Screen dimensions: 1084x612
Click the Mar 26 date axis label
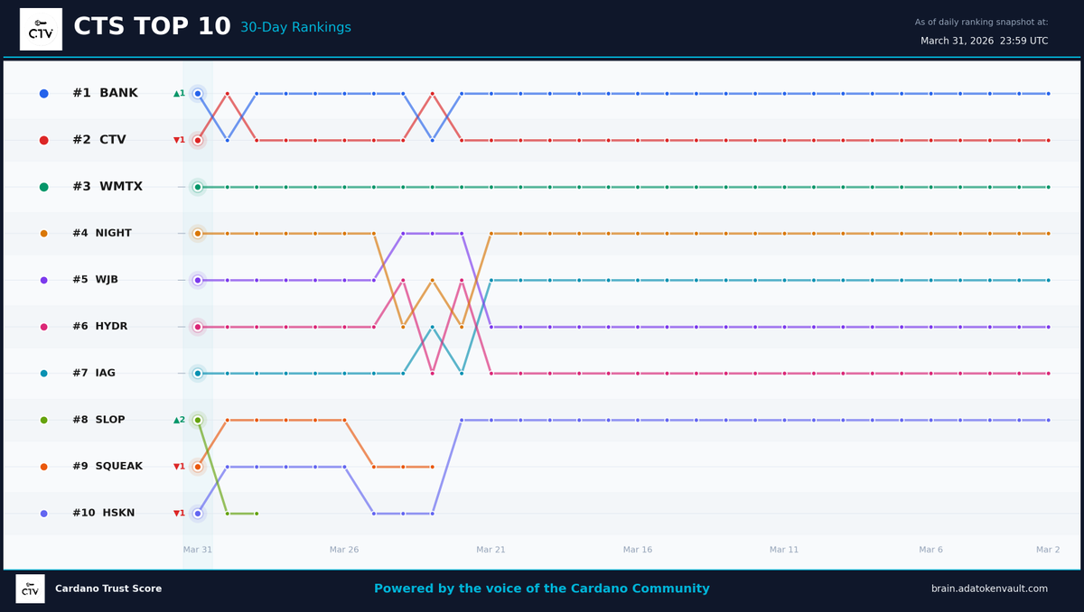pos(344,550)
